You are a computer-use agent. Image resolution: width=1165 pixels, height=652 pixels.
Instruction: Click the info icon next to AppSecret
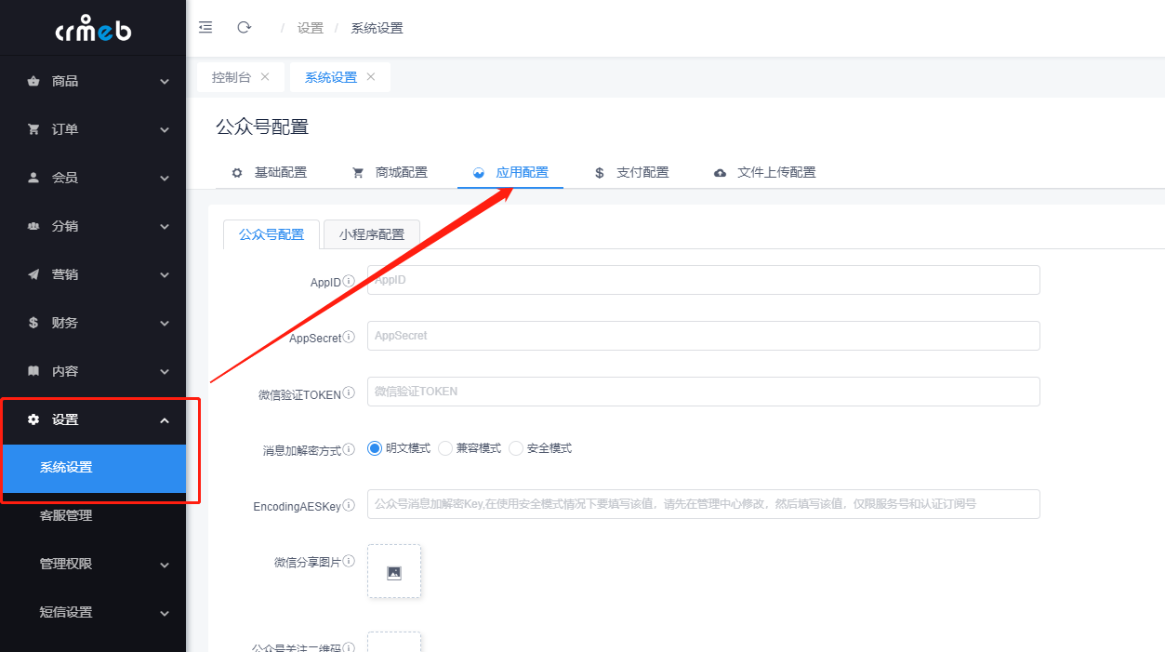349,337
